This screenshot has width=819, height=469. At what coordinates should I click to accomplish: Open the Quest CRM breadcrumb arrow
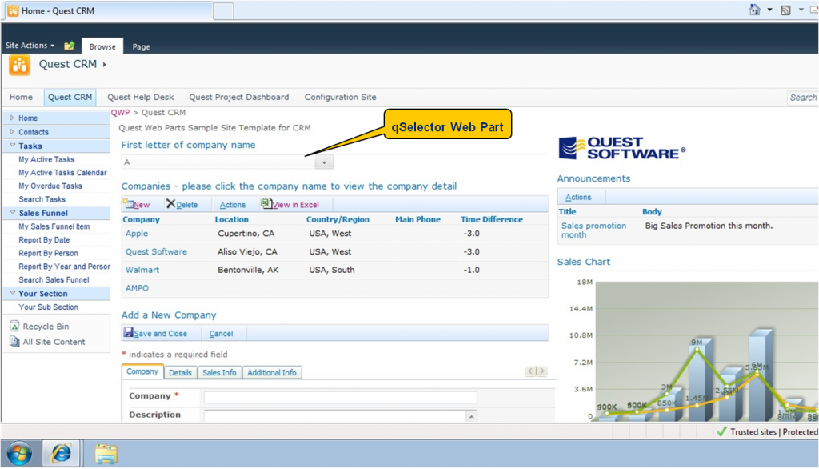[x=105, y=64]
